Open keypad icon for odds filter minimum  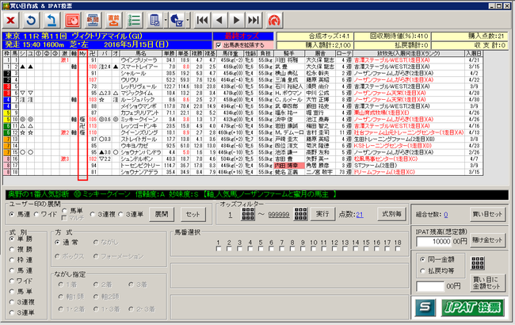[x=248, y=214]
